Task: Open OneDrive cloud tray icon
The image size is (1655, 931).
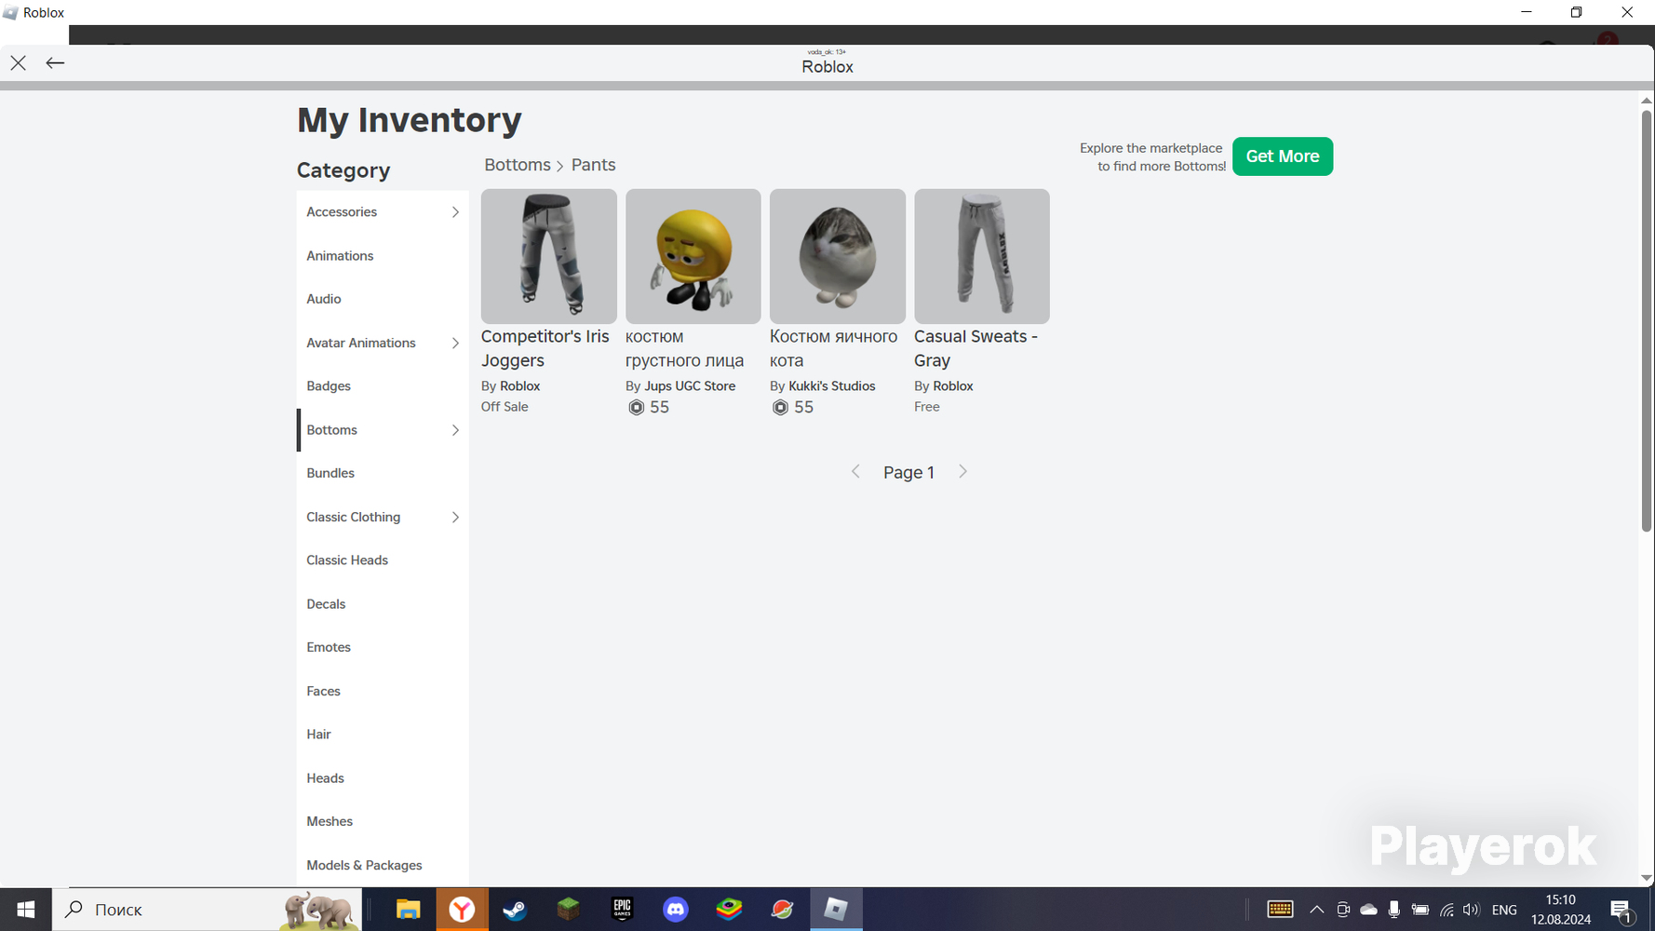Action: tap(1368, 910)
